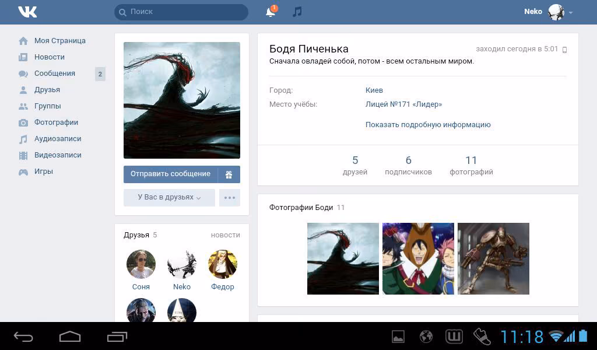597x350 pixels.
Task: Open notifications bell icon
Action: [271, 12]
